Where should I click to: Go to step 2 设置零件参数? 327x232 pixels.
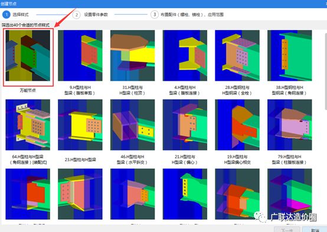(90, 15)
